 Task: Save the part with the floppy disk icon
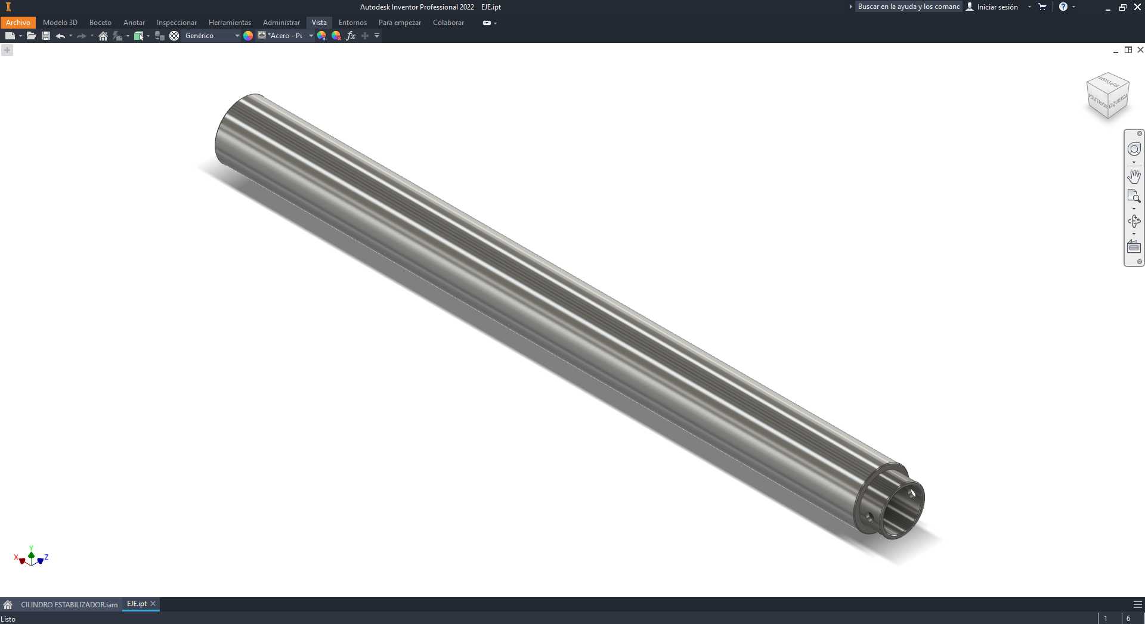(46, 36)
